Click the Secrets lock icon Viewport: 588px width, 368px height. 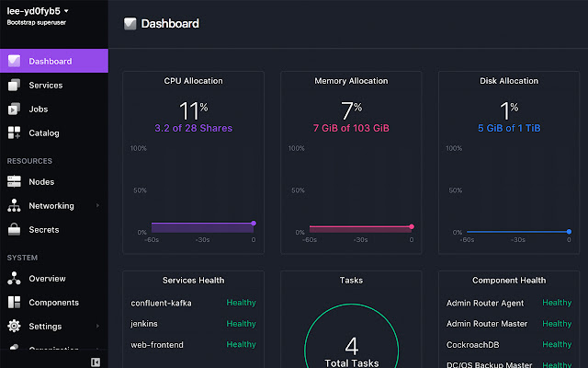point(14,230)
